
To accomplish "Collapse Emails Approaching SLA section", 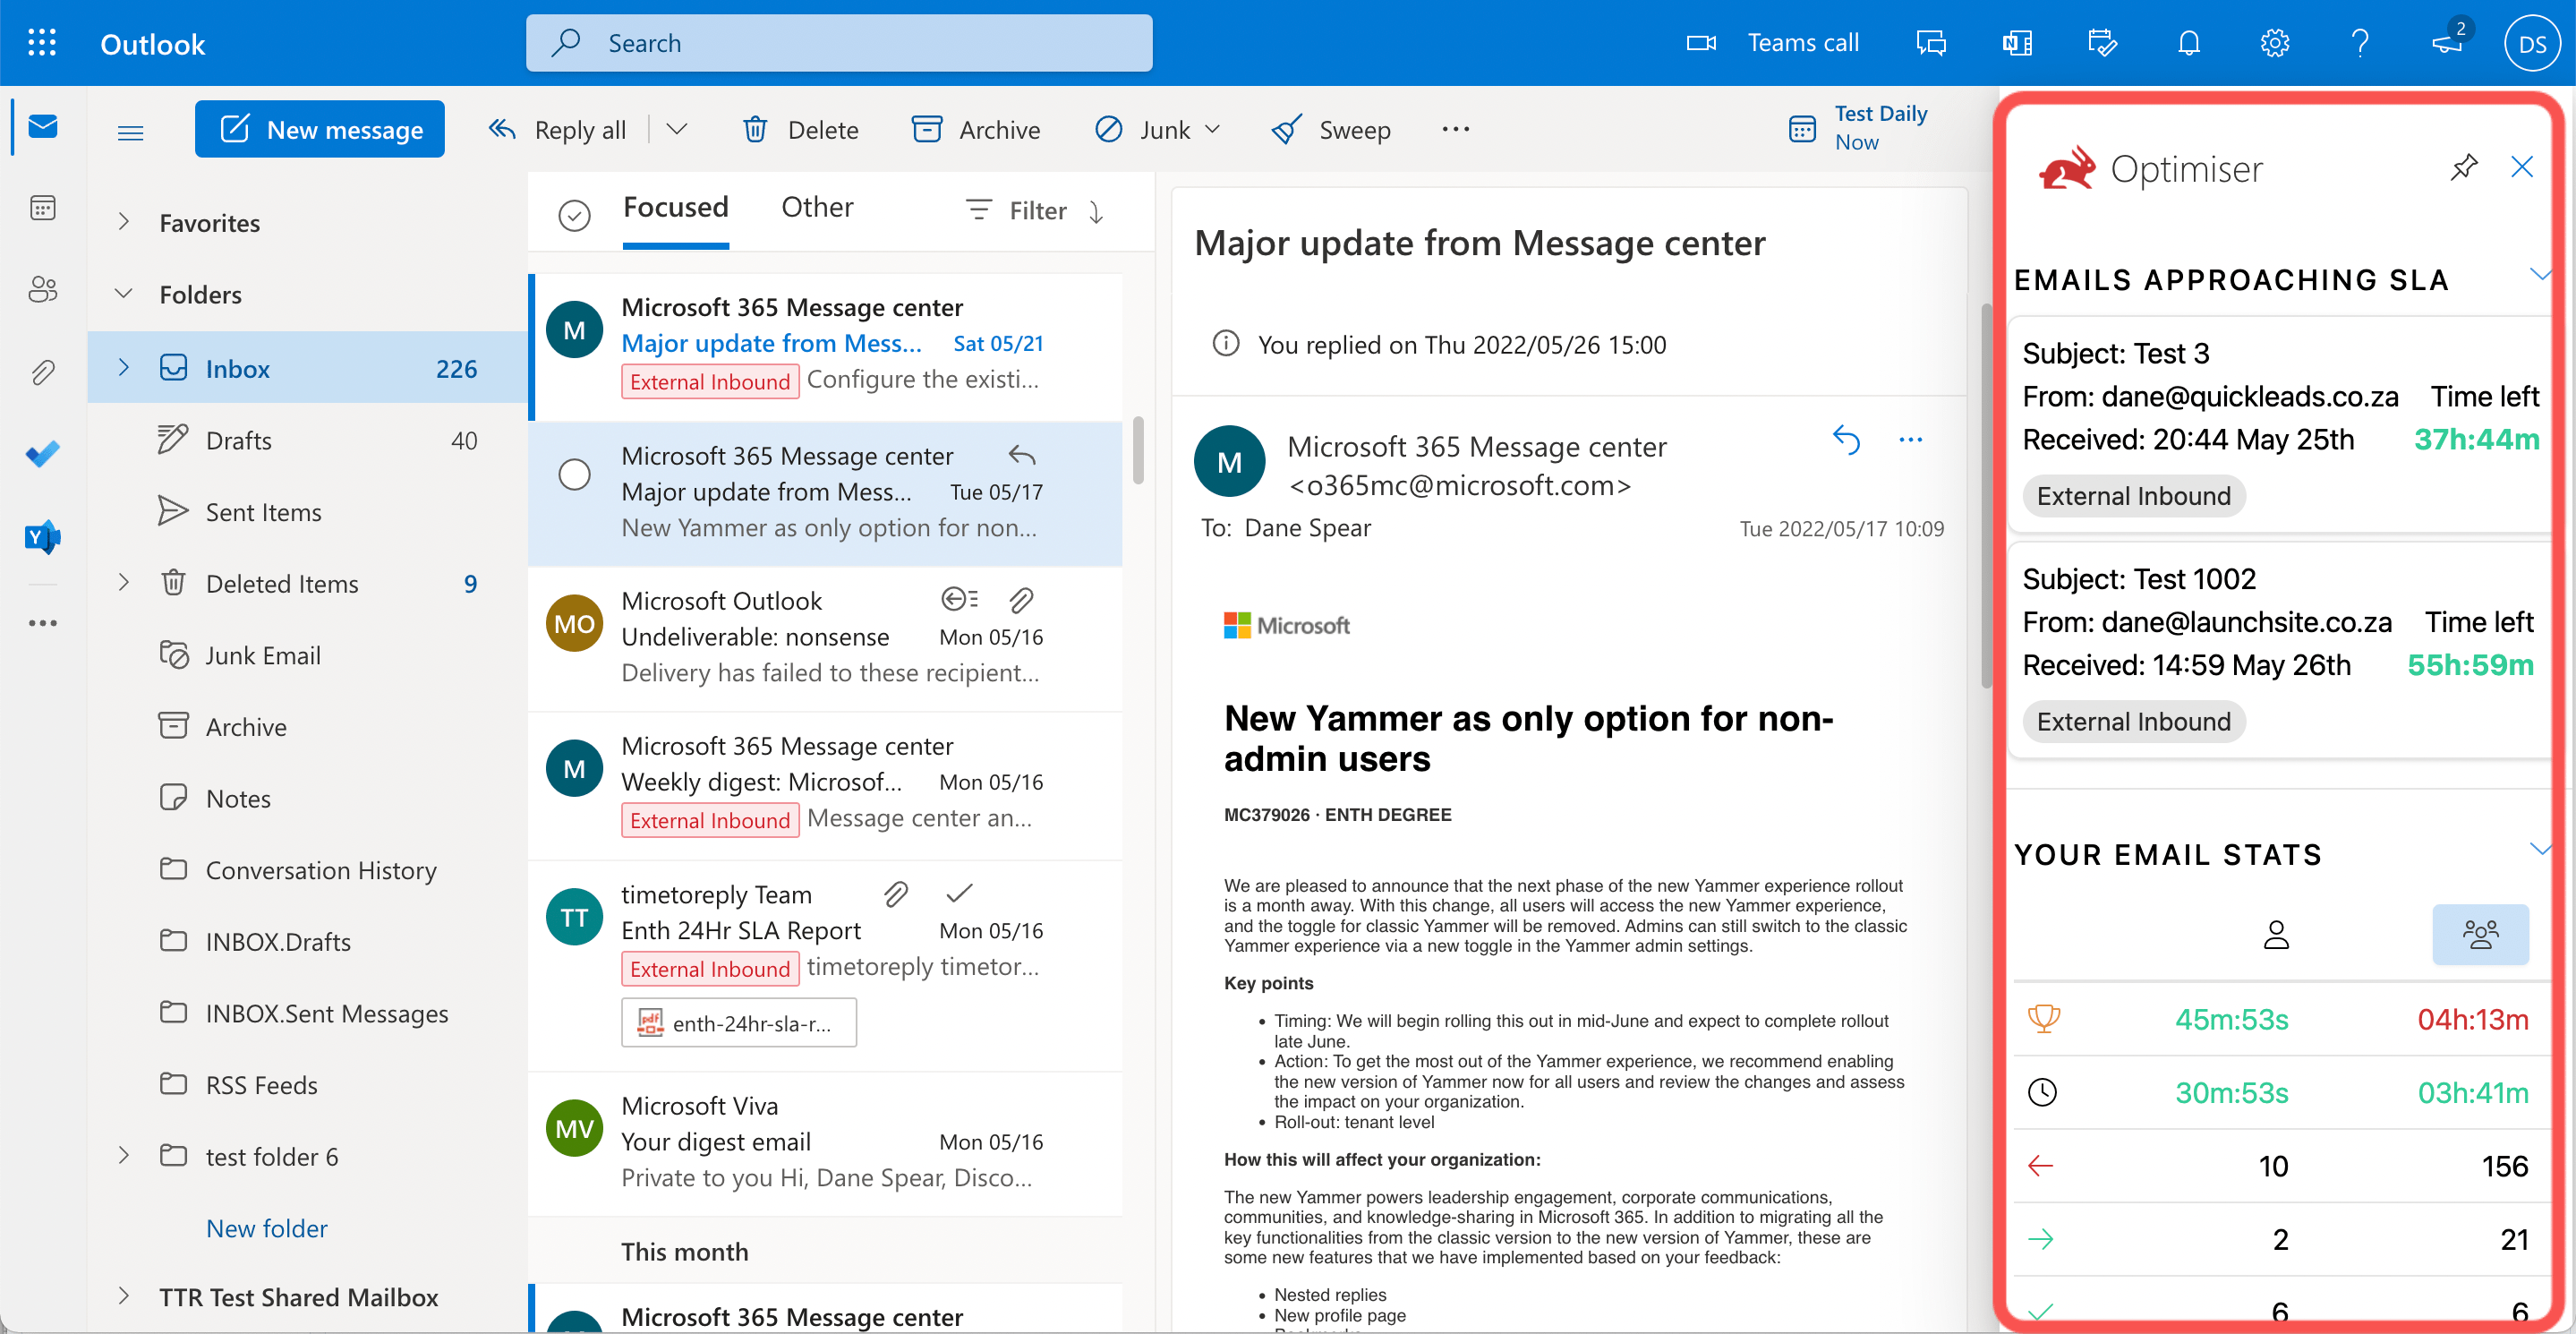I will (2538, 274).
